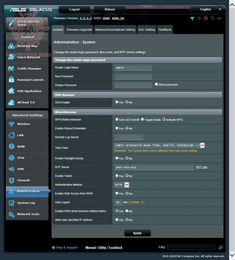
Task: Select Turn LED On/Off WPS behavior
Action: coord(117,119)
